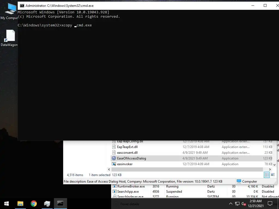Launch Google Chrome from the taskbar
Viewport: 279px width, 209px height.
pos(34,204)
